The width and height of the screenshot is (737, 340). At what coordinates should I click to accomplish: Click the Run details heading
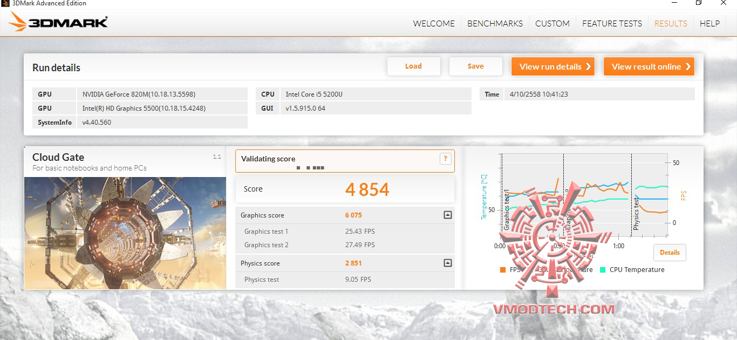tap(56, 67)
